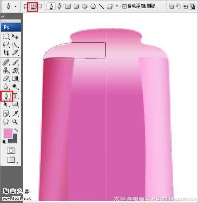Click path anchor point at right corner

[x=105, y=42]
